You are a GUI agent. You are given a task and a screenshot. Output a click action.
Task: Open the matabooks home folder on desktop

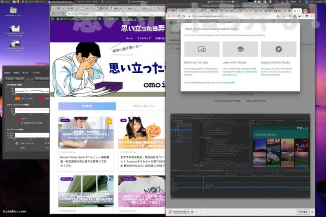click(x=13, y=12)
